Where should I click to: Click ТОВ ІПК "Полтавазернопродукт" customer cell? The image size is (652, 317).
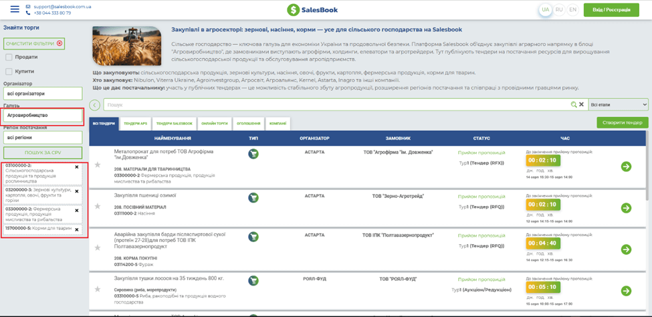click(x=398, y=235)
